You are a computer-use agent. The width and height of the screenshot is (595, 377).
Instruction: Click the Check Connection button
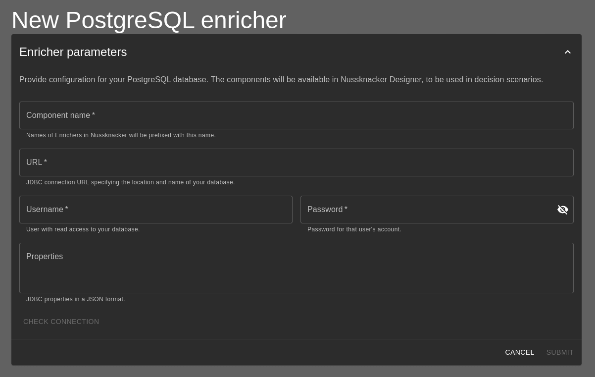coord(61,322)
